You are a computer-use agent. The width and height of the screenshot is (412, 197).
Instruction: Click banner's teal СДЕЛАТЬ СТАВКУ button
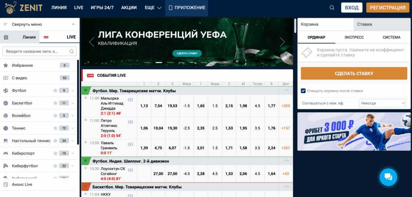(187, 53)
